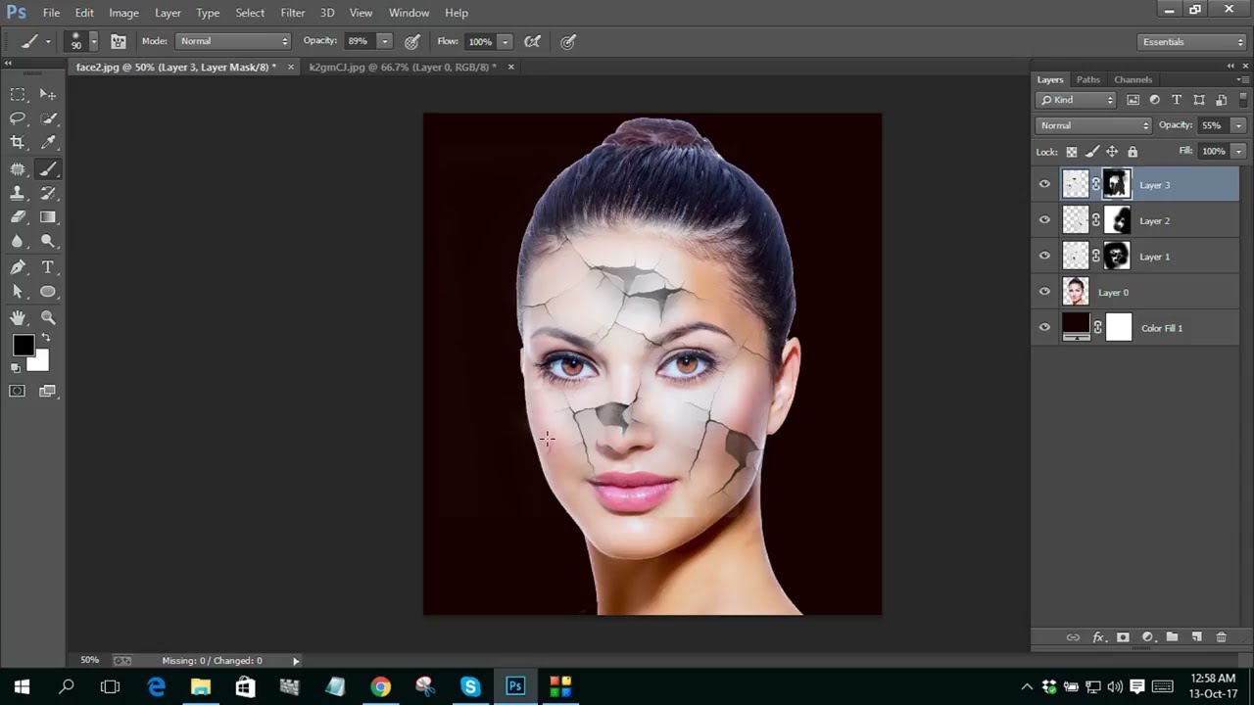Filter for type layers
The height and width of the screenshot is (705, 1254).
click(1177, 100)
